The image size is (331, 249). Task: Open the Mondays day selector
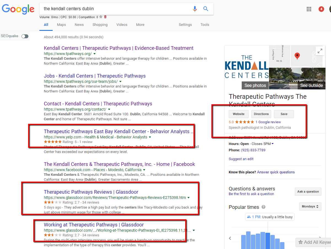(310, 206)
